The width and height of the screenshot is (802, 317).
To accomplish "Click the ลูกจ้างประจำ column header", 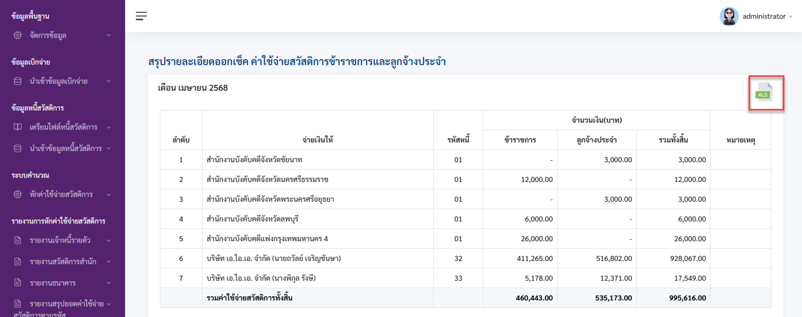I will [x=597, y=140].
